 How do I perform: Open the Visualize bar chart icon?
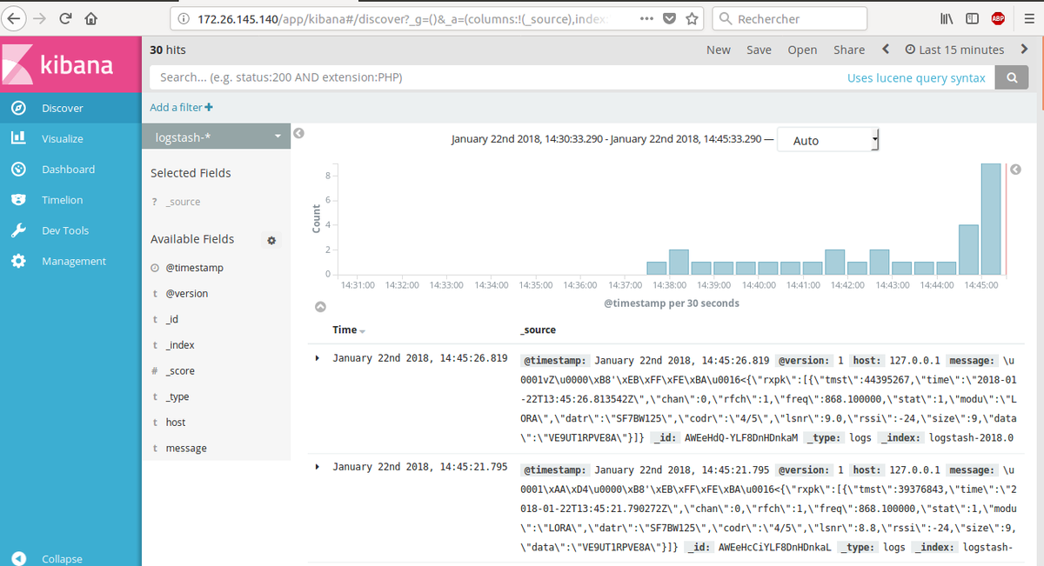[18, 138]
